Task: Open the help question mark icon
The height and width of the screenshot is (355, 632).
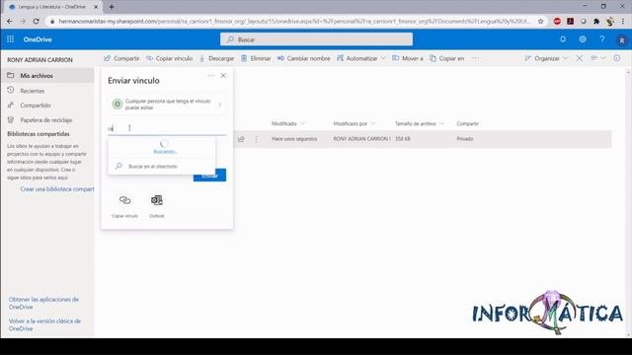Action: (x=602, y=39)
